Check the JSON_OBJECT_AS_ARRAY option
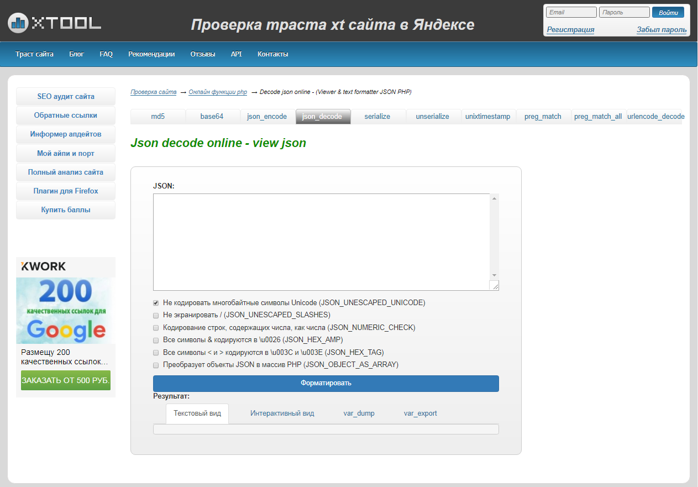698x487 pixels. [x=156, y=365]
